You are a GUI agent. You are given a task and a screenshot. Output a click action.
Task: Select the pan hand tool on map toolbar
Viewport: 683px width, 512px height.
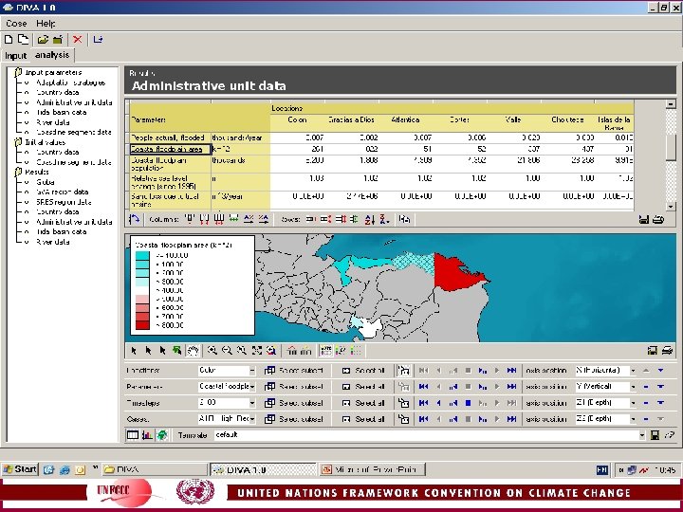tap(193, 351)
